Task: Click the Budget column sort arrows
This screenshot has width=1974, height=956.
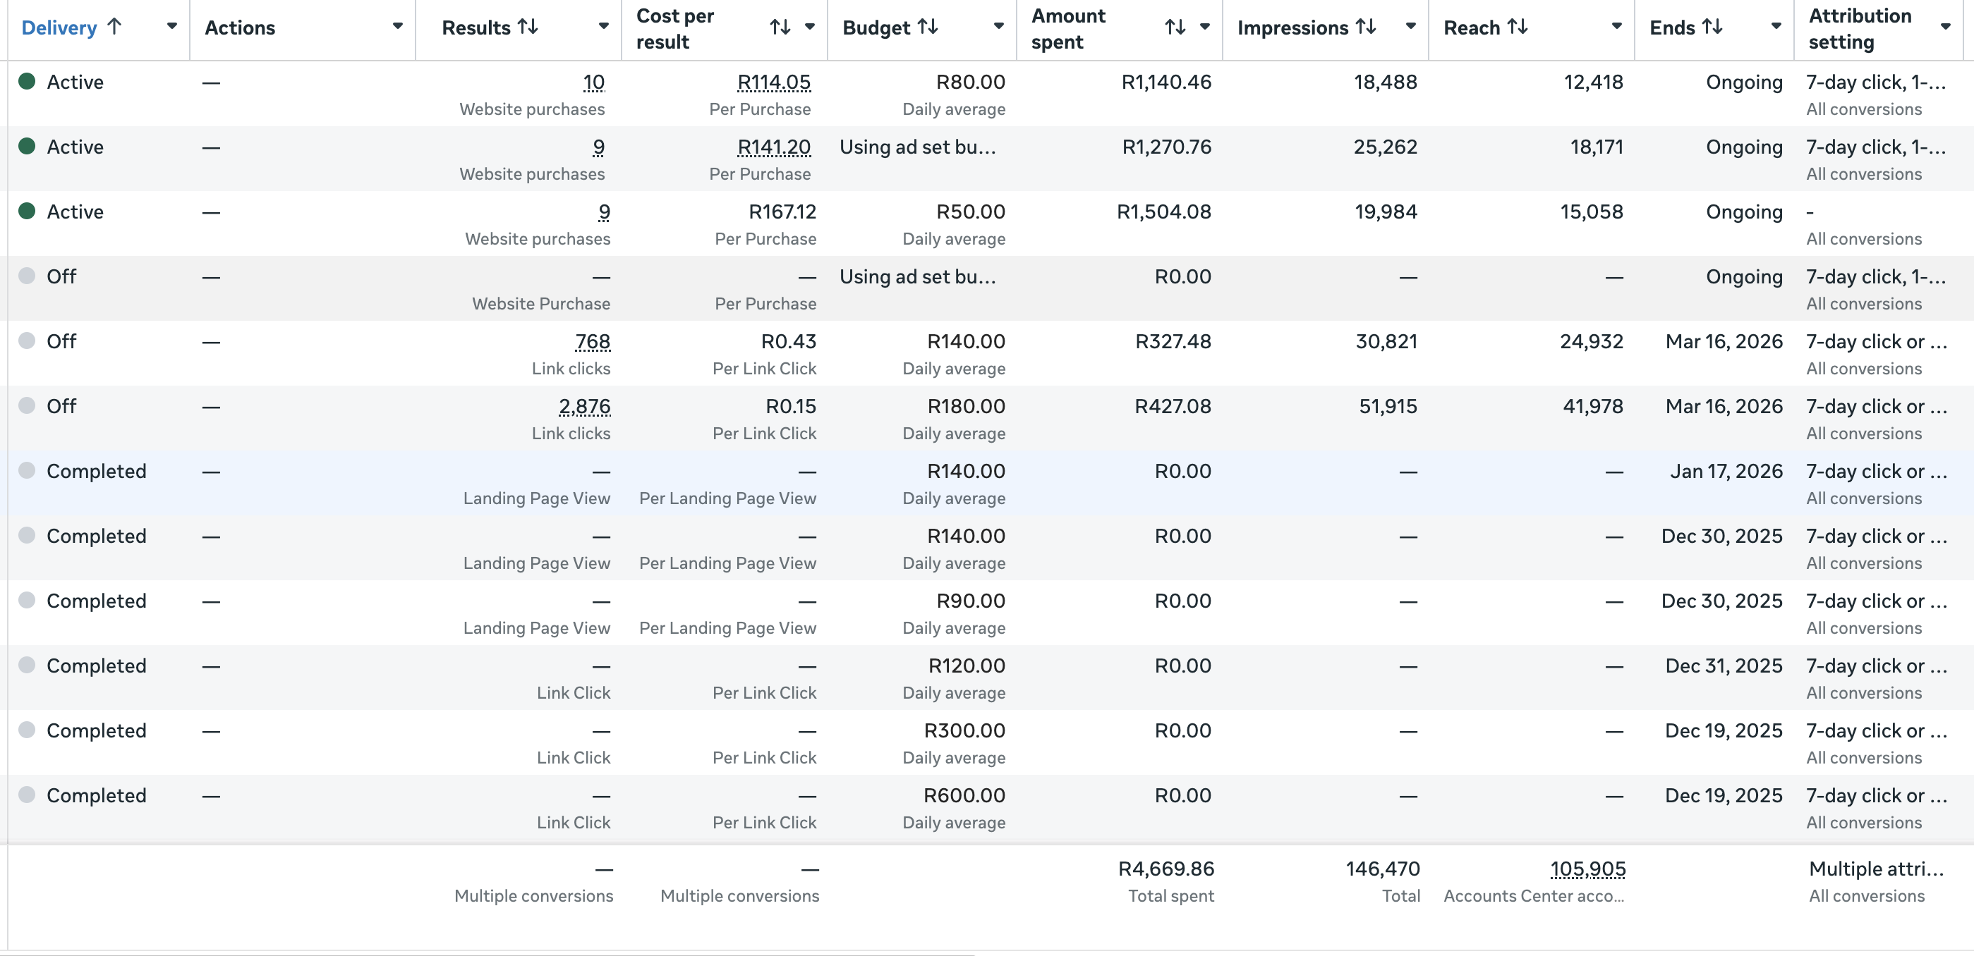Action: 927,27
